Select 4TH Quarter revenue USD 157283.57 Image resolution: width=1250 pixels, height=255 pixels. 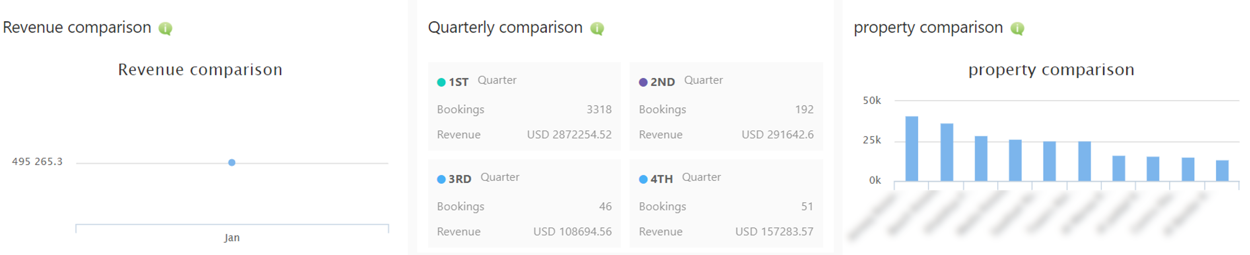click(x=774, y=232)
